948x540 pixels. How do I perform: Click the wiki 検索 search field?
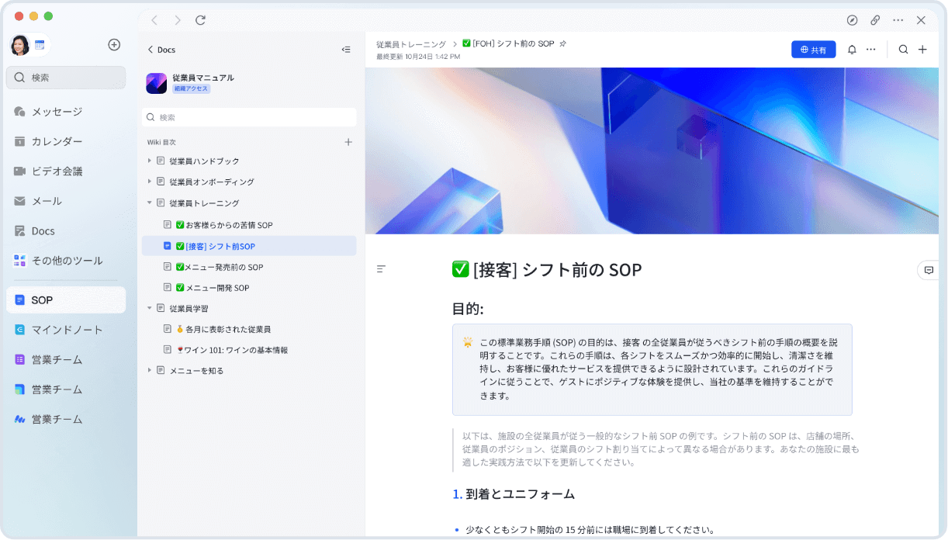pyautogui.click(x=250, y=117)
